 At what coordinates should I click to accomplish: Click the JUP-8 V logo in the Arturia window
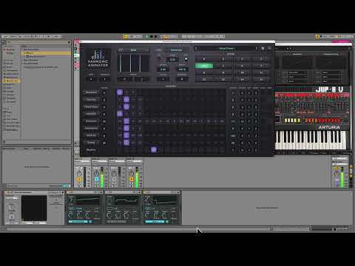click(330, 89)
